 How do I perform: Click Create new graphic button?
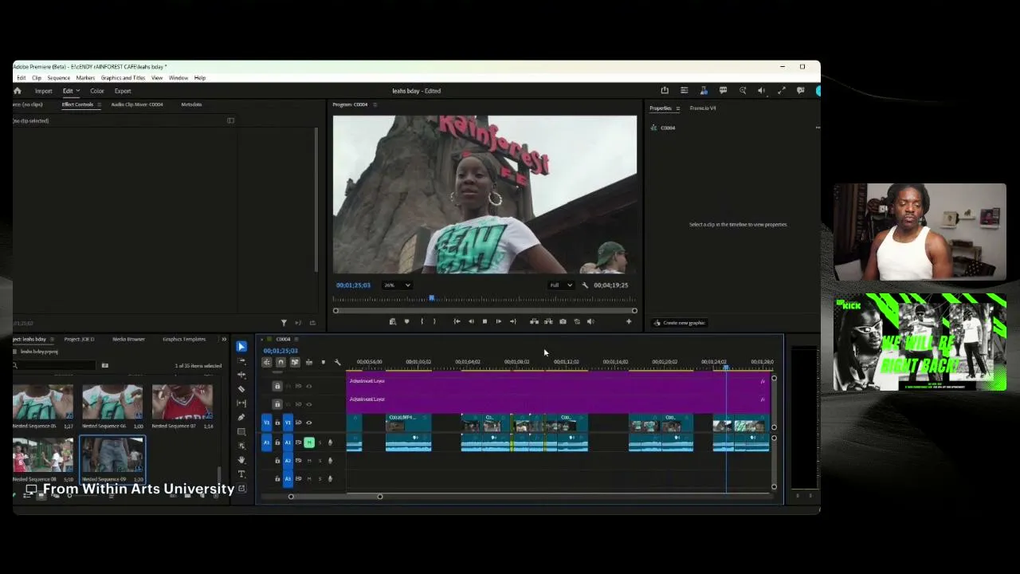[x=680, y=323]
